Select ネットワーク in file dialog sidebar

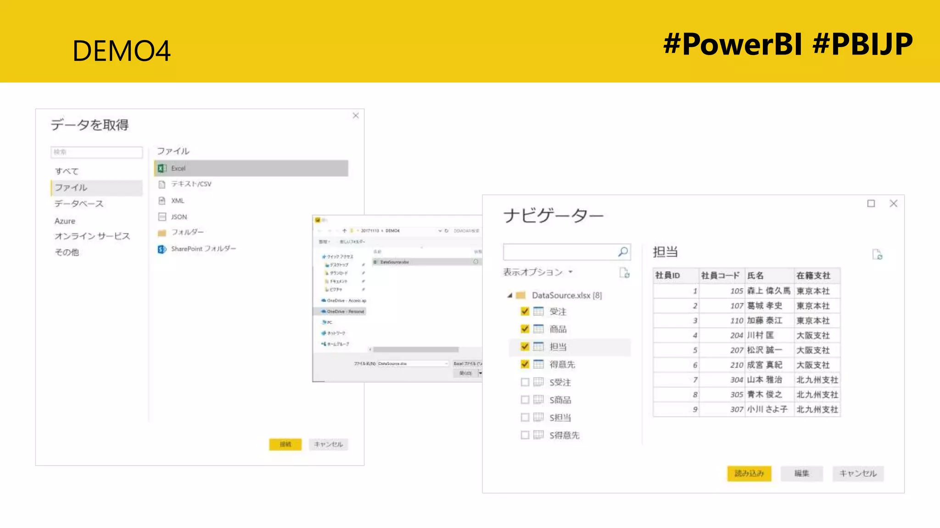coord(334,333)
